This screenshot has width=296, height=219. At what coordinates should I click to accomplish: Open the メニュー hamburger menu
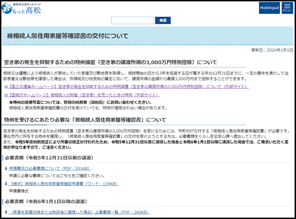(x=287, y=8)
